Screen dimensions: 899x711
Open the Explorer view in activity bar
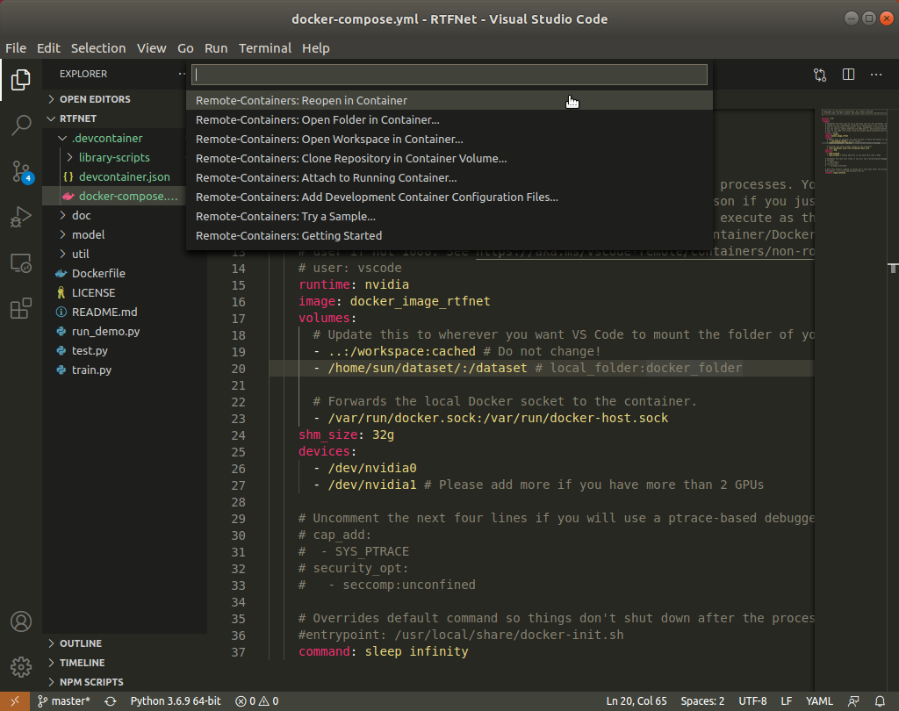21,79
